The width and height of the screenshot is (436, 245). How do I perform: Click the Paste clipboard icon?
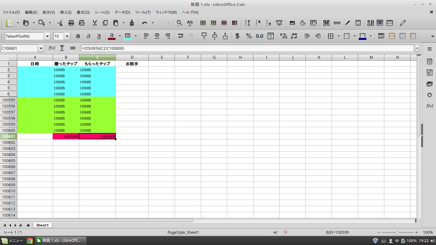pyautogui.click(x=116, y=23)
